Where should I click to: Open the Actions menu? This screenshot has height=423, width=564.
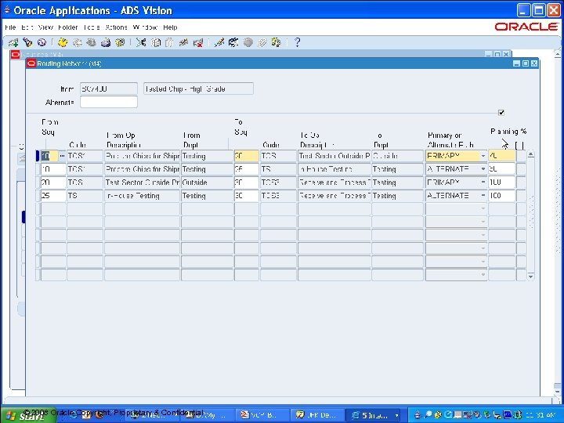point(116,27)
